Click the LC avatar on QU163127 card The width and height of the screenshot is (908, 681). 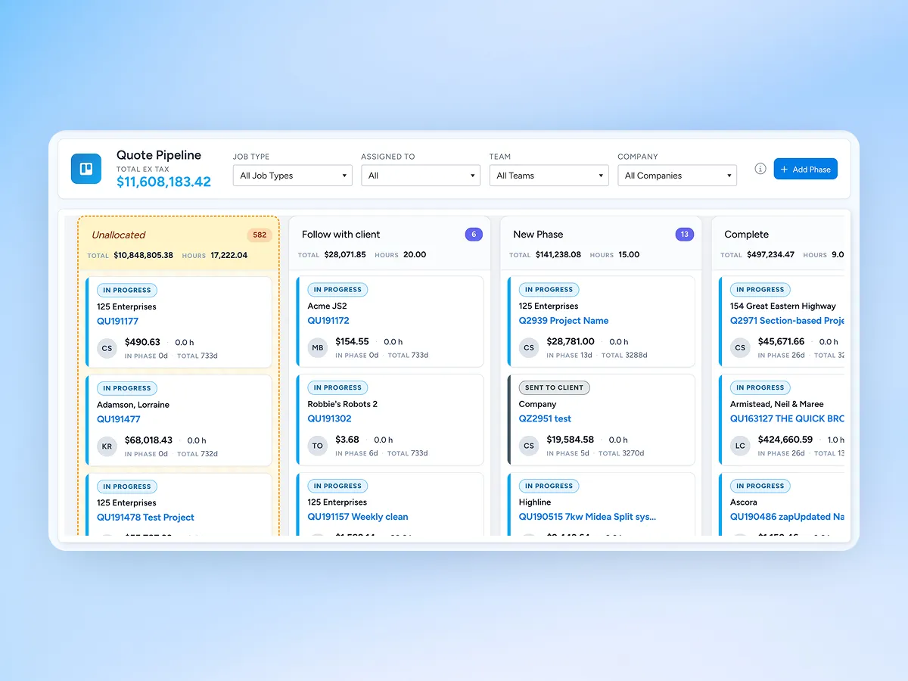click(x=740, y=446)
